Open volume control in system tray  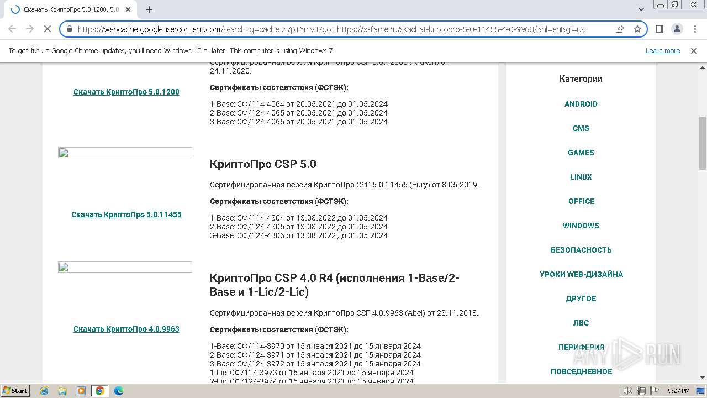click(x=629, y=391)
